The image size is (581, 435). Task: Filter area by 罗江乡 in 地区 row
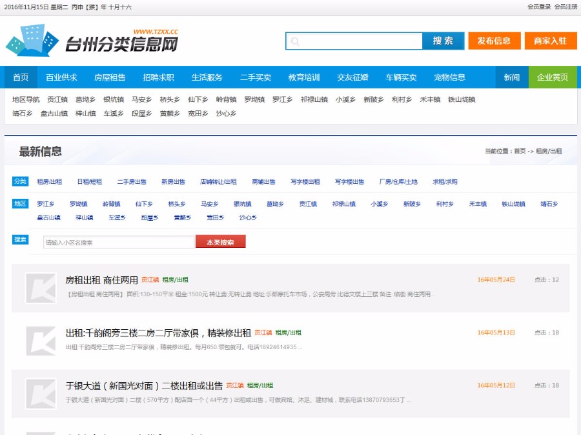pos(46,204)
